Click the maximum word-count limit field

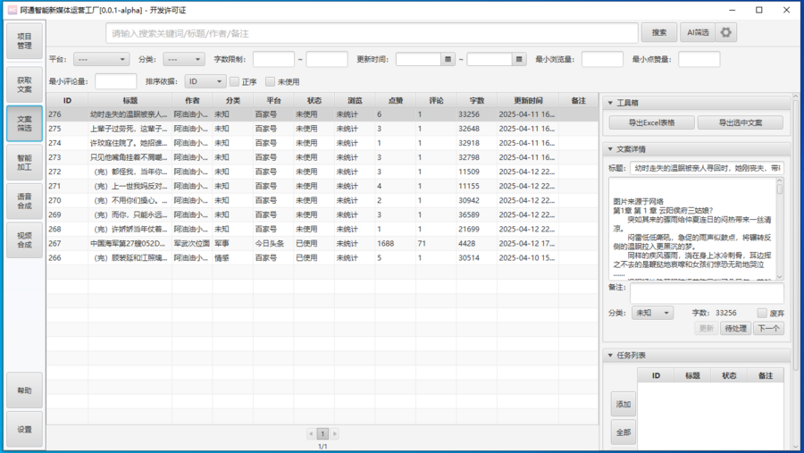pyautogui.click(x=327, y=60)
